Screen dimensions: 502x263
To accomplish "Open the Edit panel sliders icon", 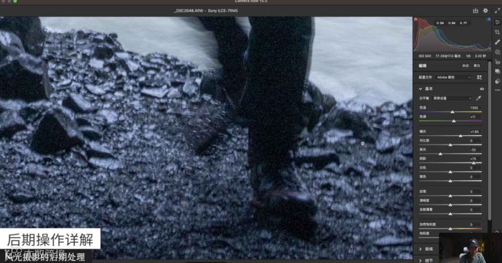I will pos(497,22).
